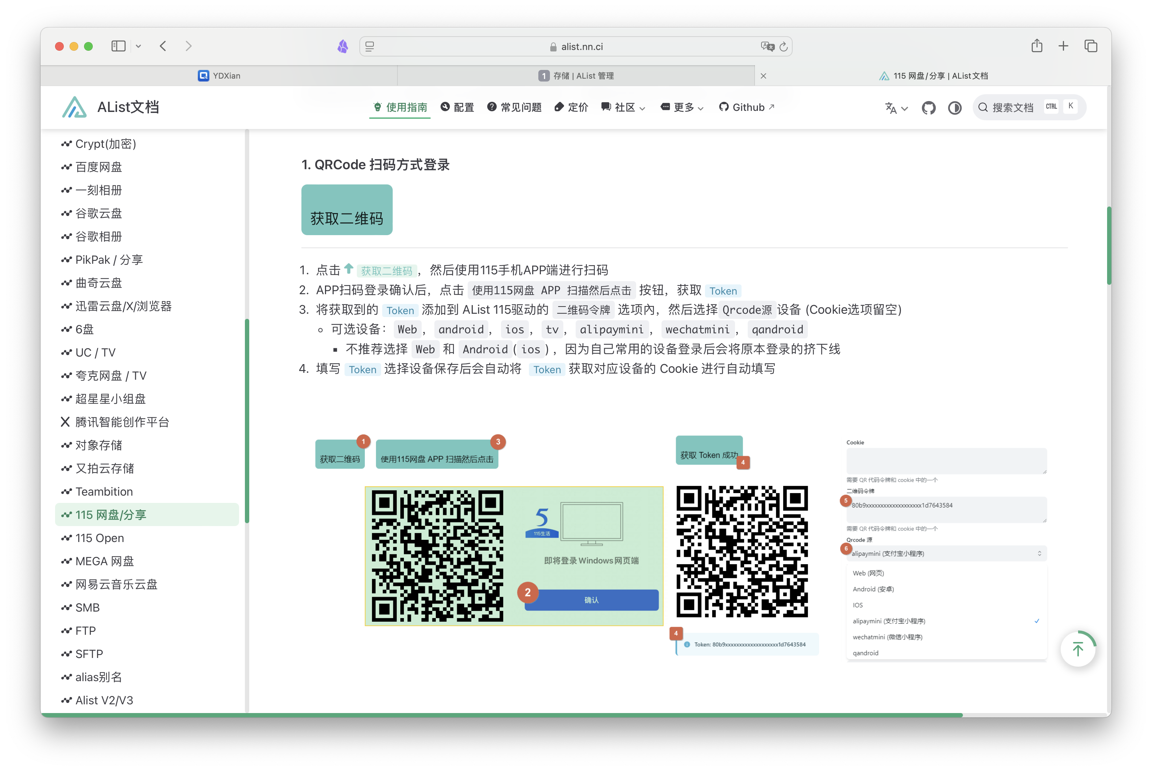Click the inline 获取二维码 link in step 1

pos(387,271)
